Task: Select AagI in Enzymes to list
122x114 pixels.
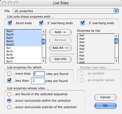Action: click(96, 45)
